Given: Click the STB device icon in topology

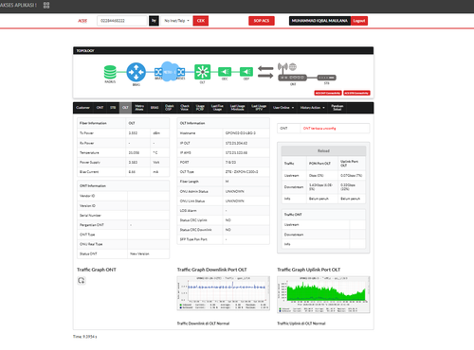Looking at the screenshot, I should point(327,78).
